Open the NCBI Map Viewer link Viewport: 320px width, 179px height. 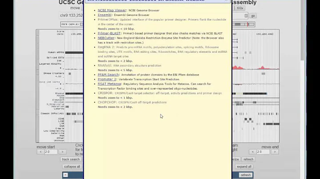(x=112, y=10)
